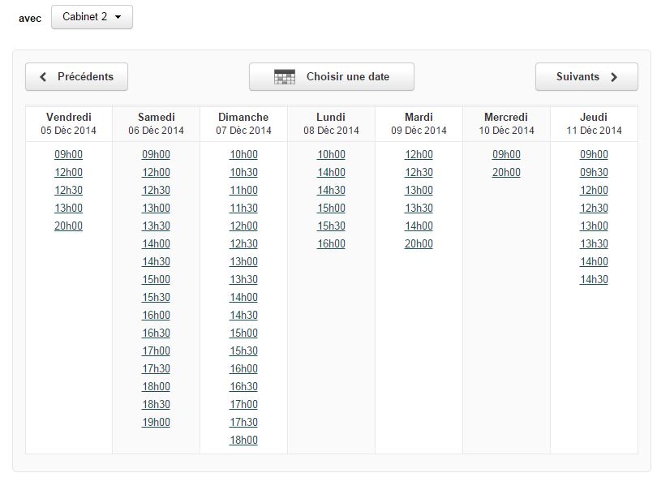Choose 10h00 slot on Lundi
This screenshot has height=486, width=657.
[x=331, y=155]
